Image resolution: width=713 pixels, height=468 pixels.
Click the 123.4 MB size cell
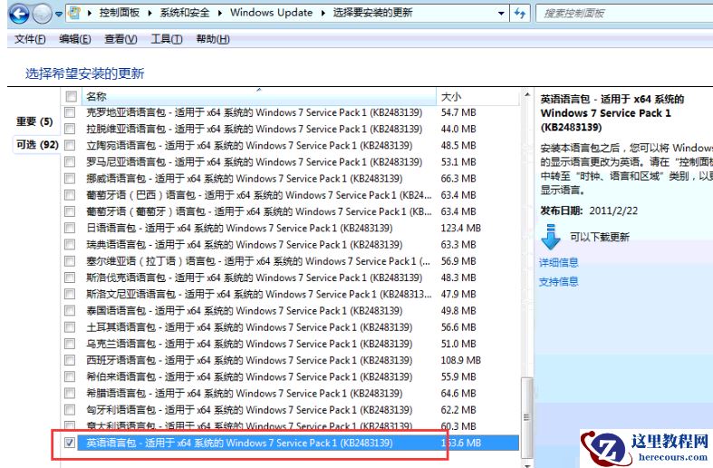[460, 228]
